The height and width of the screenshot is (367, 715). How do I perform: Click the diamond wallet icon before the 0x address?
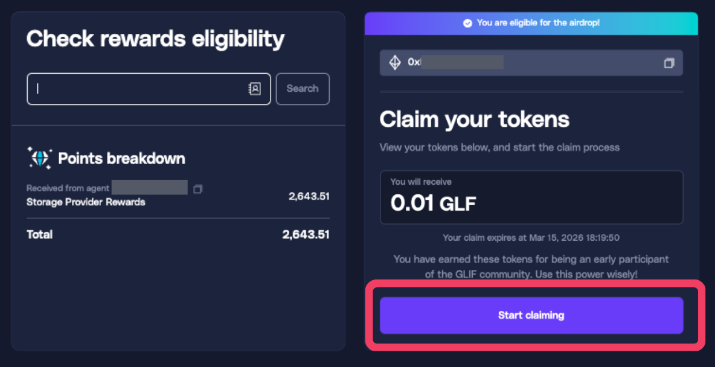pos(395,62)
